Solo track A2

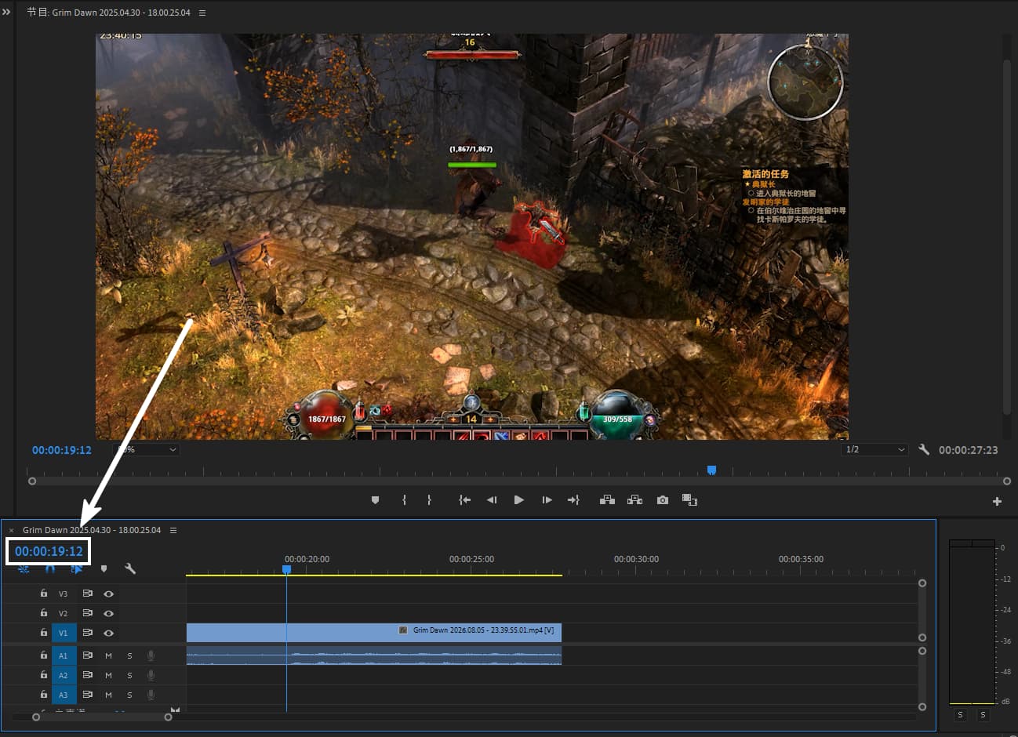(x=129, y=675)
